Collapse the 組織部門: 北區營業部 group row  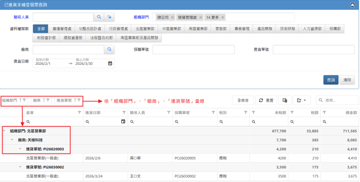pos(4,131)
